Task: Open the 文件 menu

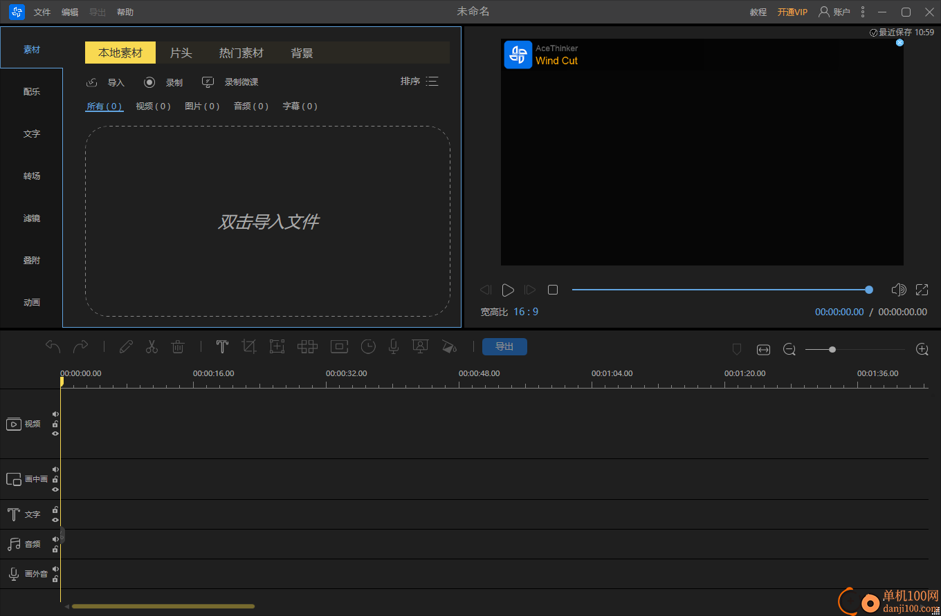Action: [42, 12]
